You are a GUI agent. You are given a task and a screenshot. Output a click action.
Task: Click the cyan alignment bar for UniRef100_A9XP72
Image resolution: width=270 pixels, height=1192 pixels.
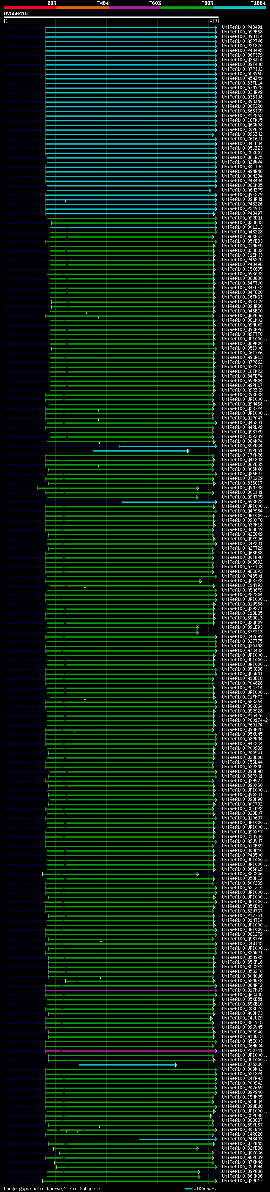click(x=170, y=501)
